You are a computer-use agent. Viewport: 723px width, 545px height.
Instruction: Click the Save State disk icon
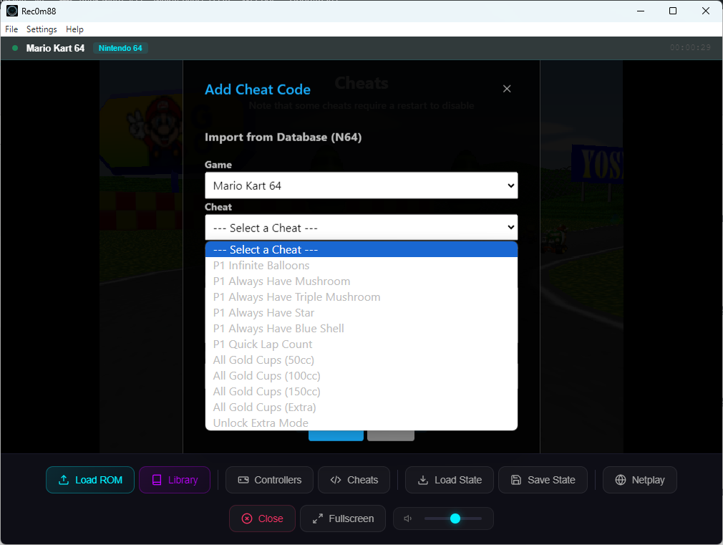pyautogui.click(x=516, y=480)
